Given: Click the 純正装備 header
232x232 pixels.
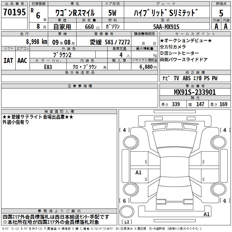Looking at the screenshot, I should [x=195, y=72].
